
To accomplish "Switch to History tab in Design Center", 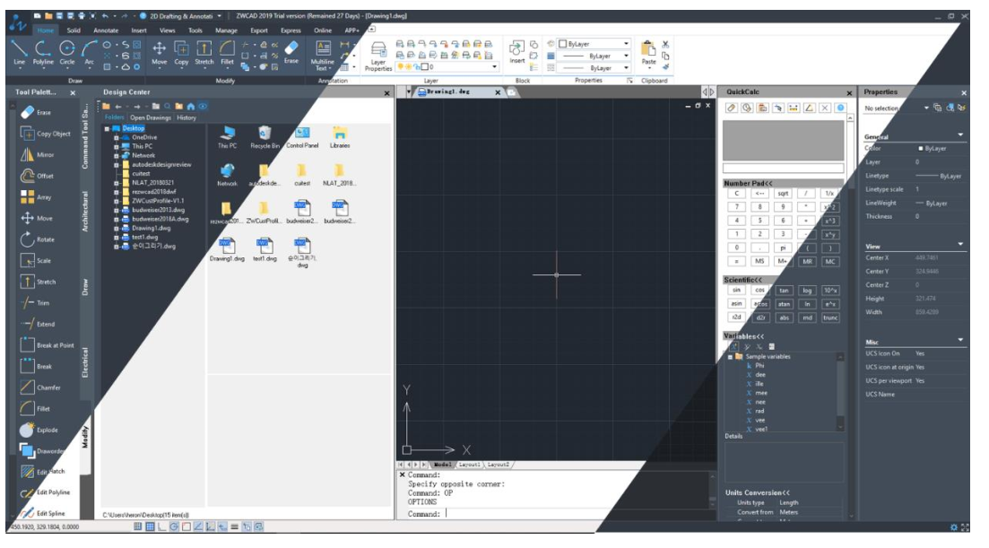I will tap(187, 117).
